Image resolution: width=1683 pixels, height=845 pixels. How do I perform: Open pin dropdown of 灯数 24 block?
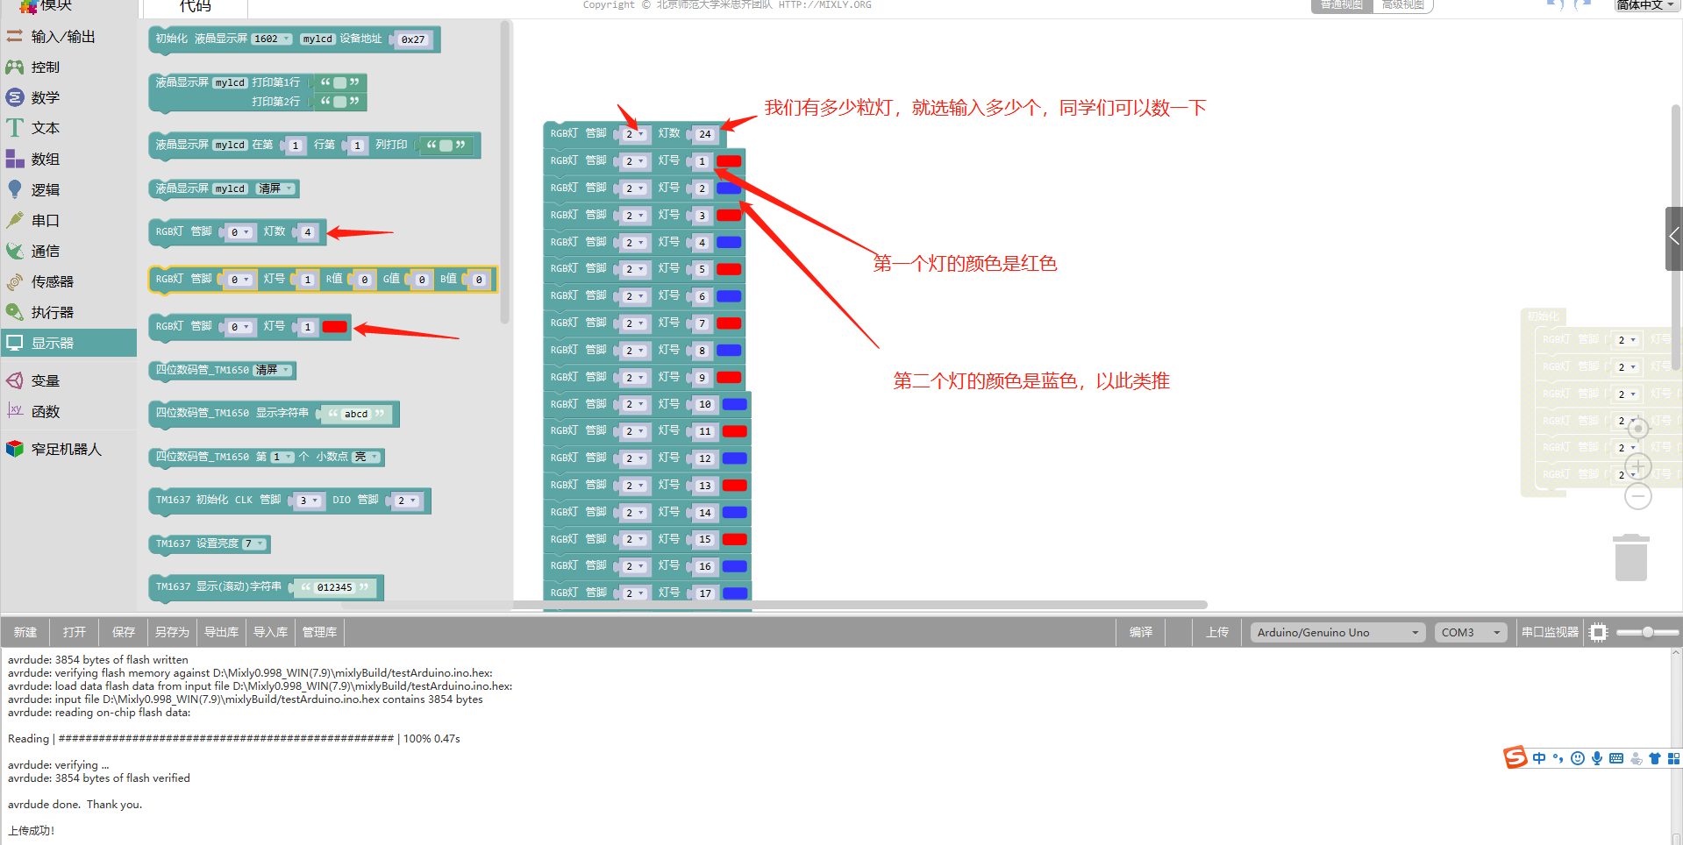634,134
